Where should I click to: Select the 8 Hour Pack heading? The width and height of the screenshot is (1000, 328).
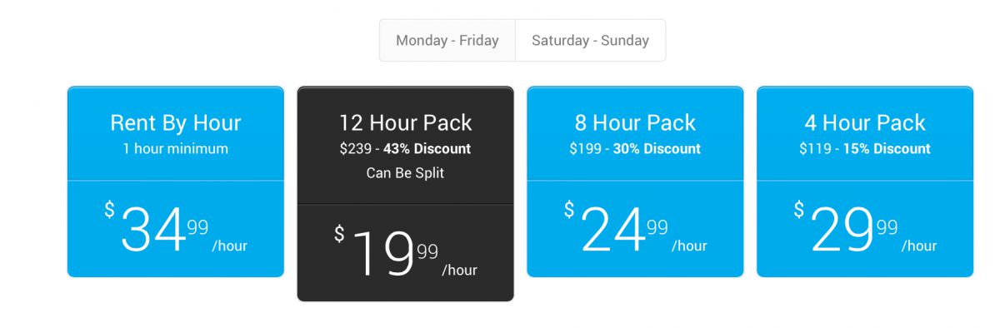click(x=635, y=123)
